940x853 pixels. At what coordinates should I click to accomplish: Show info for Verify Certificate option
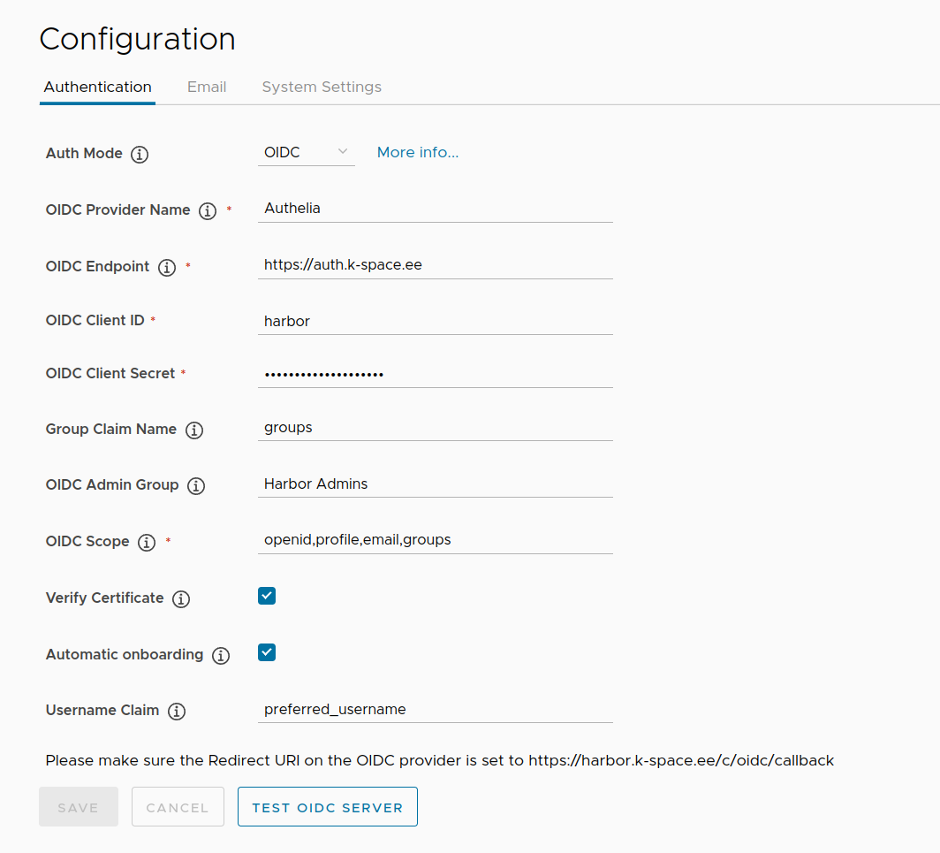pos(180,599)
